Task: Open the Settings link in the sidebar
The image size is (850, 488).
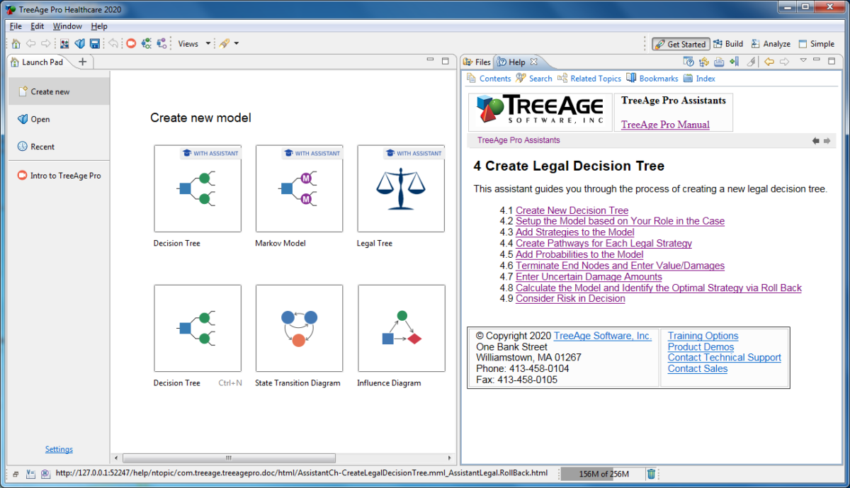Action: tap(59, 448)
